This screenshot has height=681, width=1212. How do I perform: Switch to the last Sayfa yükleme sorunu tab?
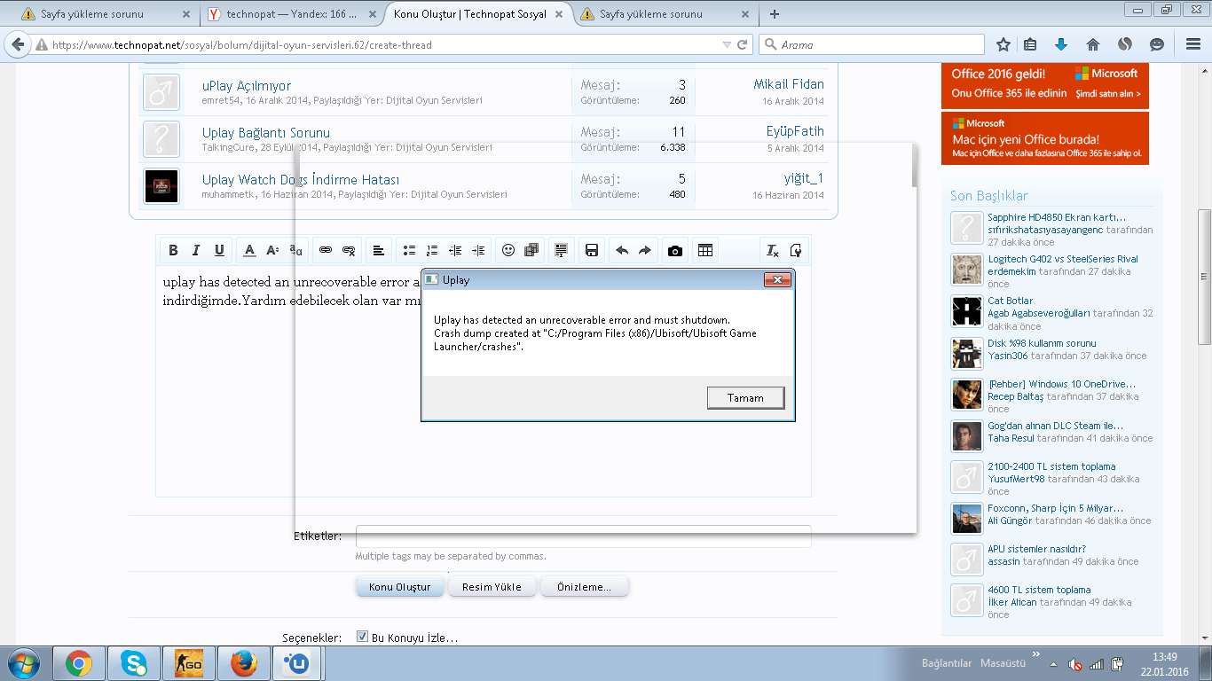click(x=665, y=14)
